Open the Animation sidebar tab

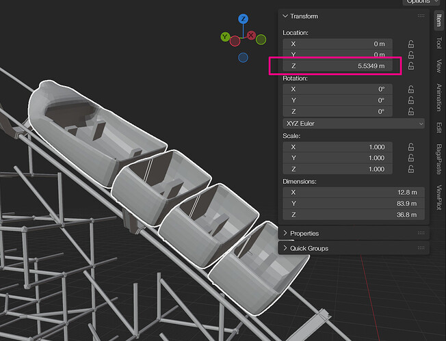[x=439, y=98]
